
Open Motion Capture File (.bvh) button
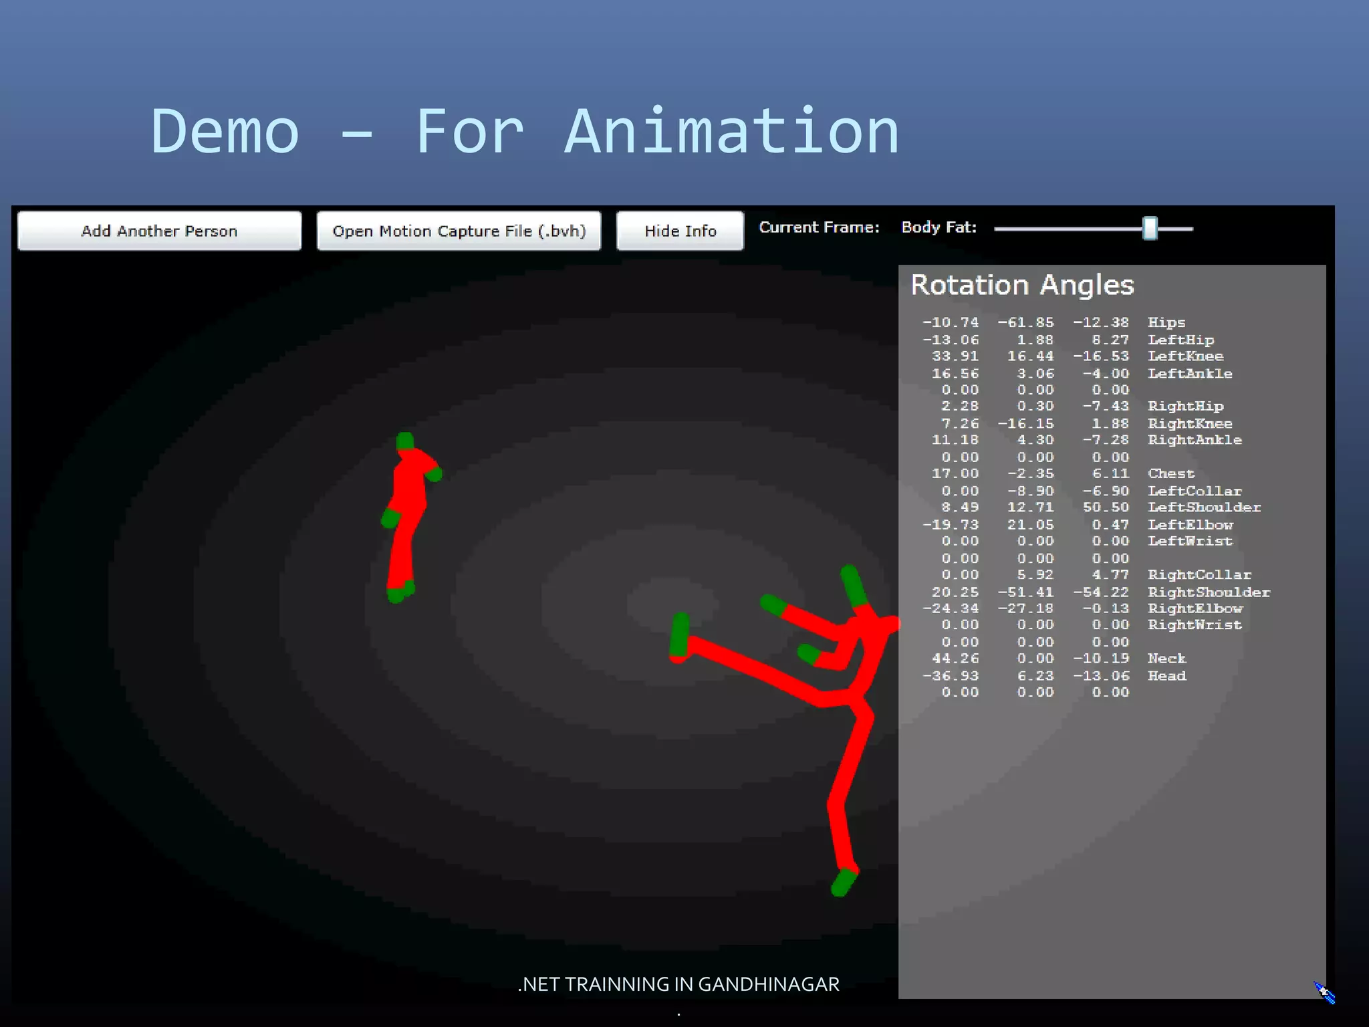point(459,231)
